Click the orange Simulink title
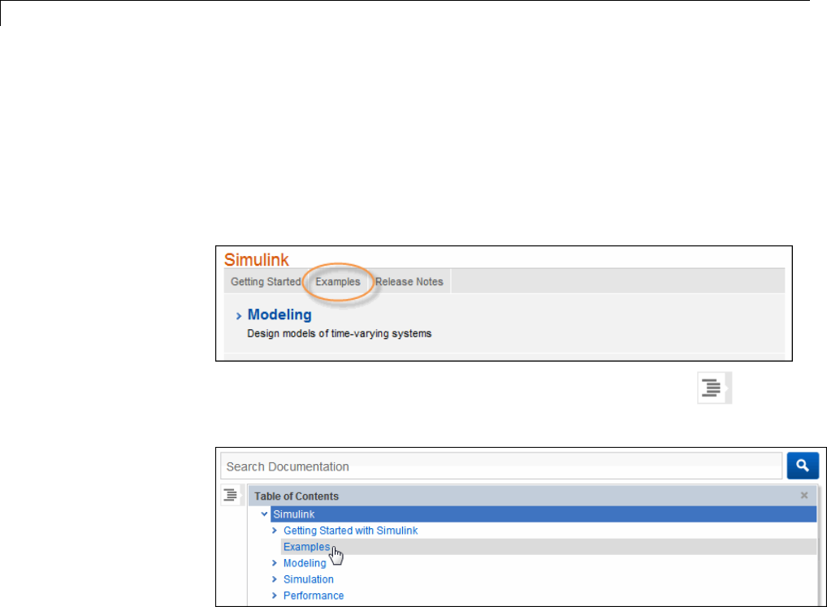Screen dimensions: 827x607 tap(257, 259)
